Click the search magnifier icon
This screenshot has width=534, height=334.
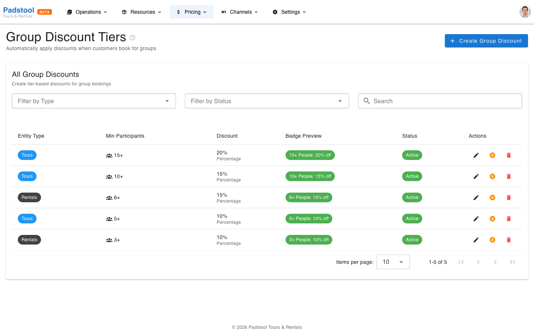[367, 101]
